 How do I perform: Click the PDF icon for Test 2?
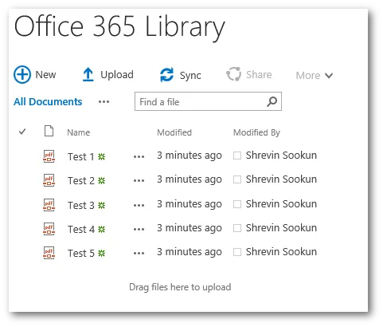point(49,180)
